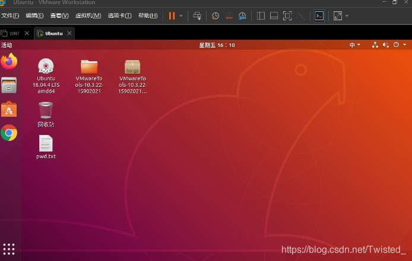This screenshot has height=261, width=412.
Task: Close the Ubuntu tab
Action: click(x=69, y=33)
